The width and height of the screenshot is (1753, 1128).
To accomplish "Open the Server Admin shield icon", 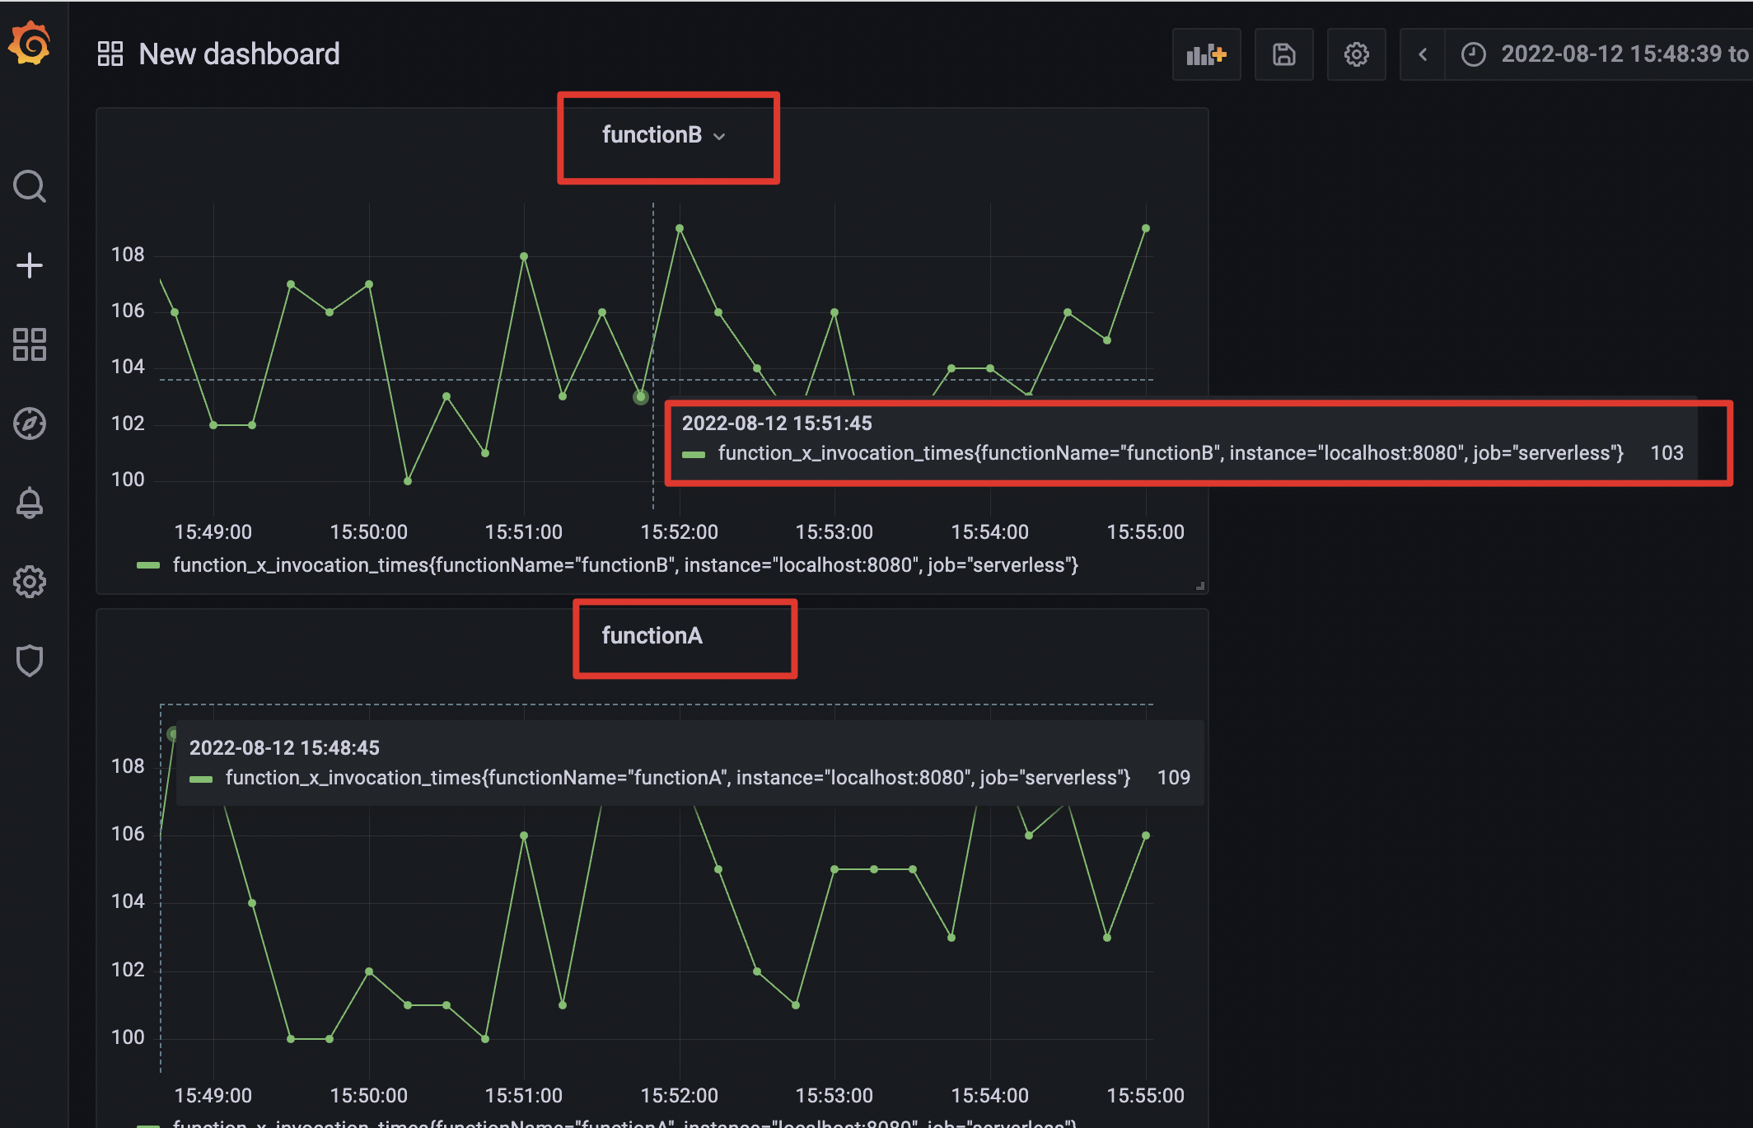I will coord(30,661).
